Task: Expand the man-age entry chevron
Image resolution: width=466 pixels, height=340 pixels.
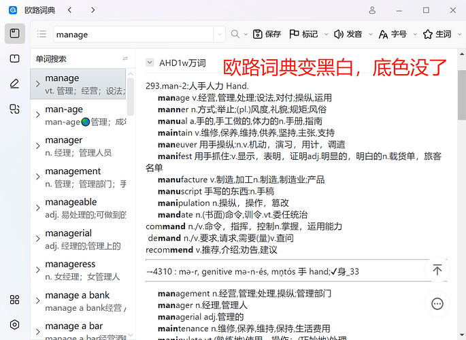Action: pos(37,115)
